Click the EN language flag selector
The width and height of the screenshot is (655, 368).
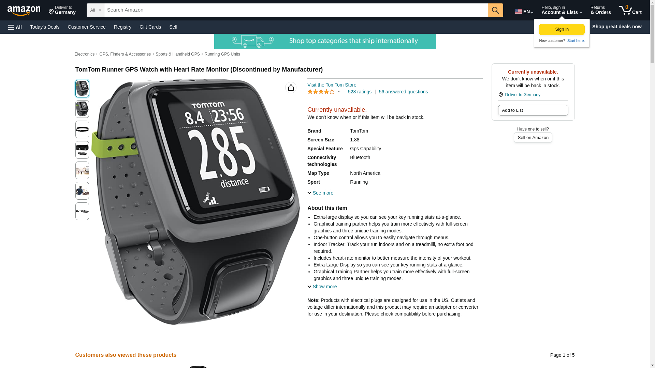click(x=524, y=11)
